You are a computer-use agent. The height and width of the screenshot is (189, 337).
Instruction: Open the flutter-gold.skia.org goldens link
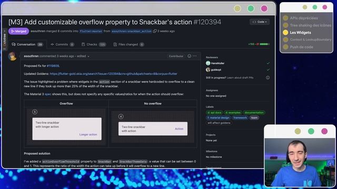(114, 73)
